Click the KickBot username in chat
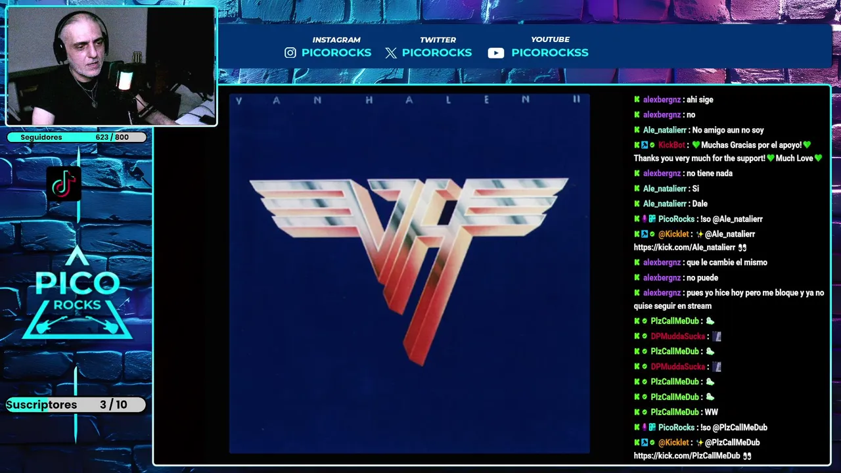 pos(671,145)
